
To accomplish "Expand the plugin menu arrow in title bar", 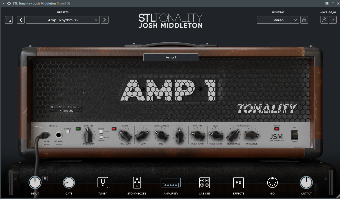I will (3, 3).
